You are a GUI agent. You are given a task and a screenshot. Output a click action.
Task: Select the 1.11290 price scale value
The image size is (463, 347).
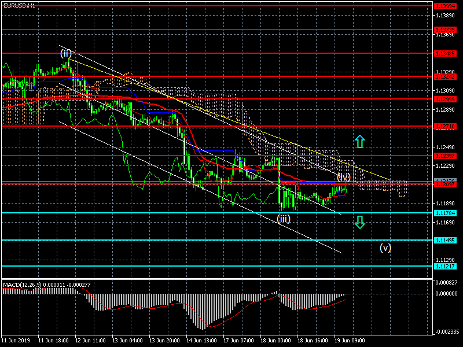(x=445, y=260)
